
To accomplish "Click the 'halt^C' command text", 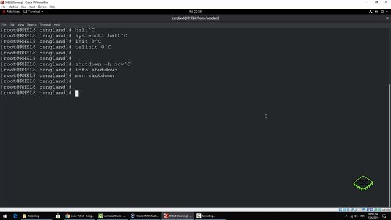I will click(85, 30).
